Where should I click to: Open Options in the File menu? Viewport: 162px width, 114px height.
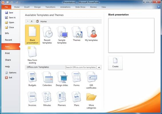click(x=11, y=73)
